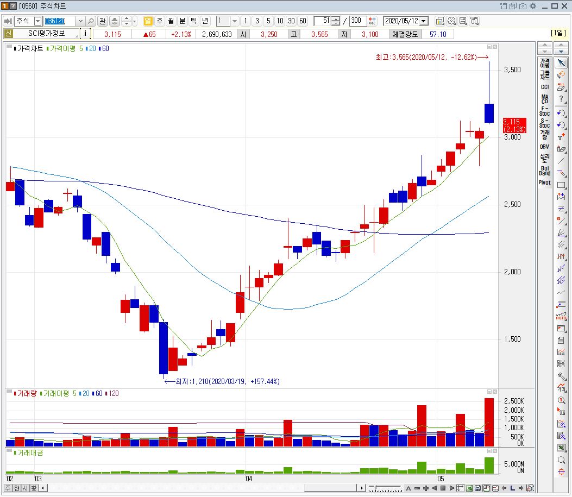Click the minus zoom-out icon in bottom bar

pos(417,488)
